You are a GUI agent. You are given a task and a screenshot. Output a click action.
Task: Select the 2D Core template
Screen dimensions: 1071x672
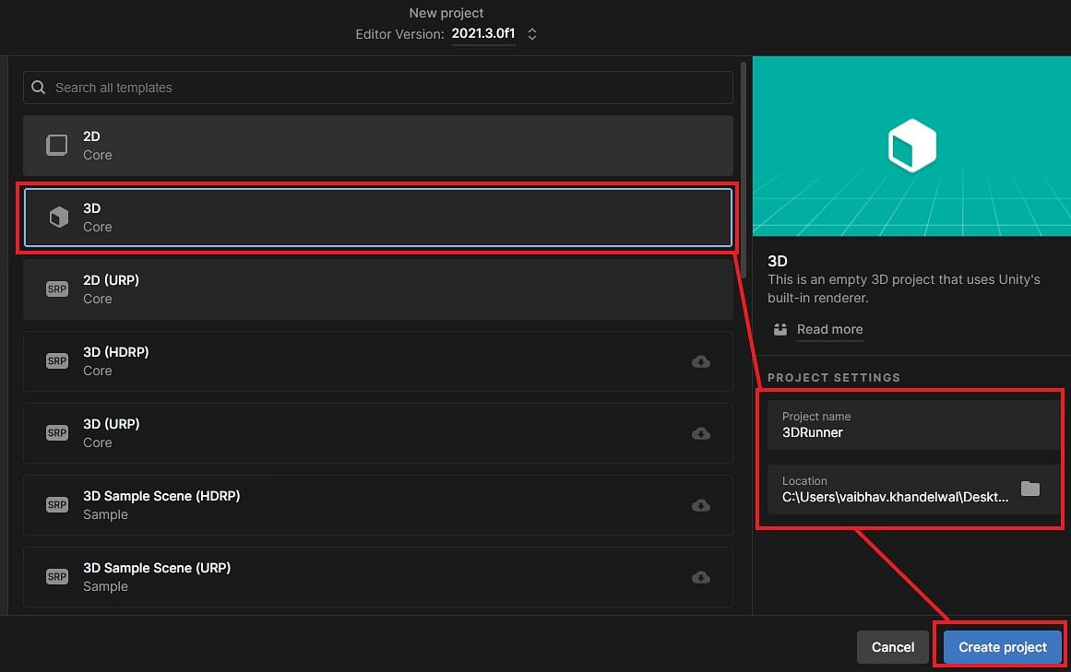(x=377, y=146)
